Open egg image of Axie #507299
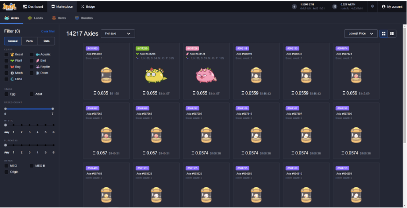407x208 pixels. pyautogui.click(x=356, y=135)
